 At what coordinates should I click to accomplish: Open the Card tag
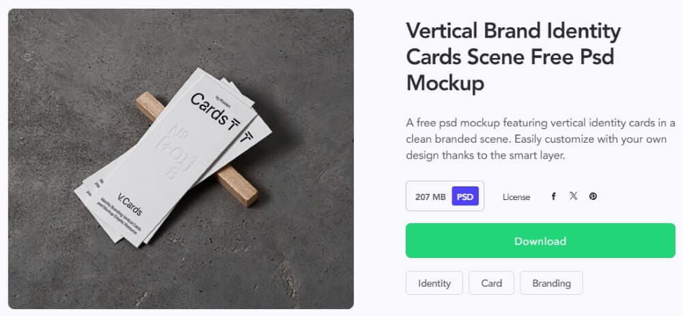(491, 283)
